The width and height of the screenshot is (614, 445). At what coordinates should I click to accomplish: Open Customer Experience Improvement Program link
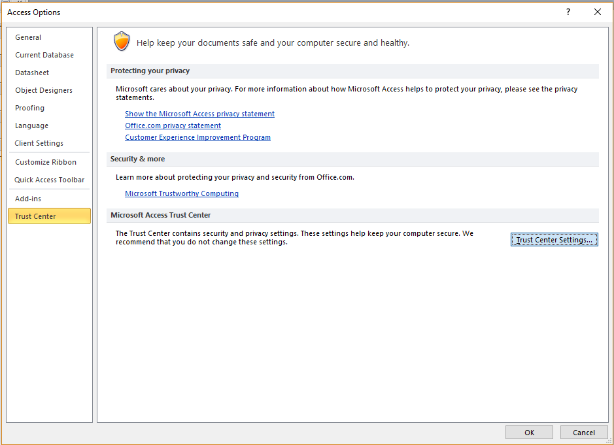click(197, 137)
